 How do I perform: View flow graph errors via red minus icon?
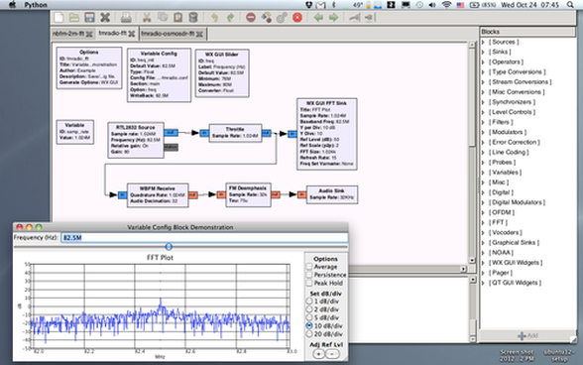[251, 18]
